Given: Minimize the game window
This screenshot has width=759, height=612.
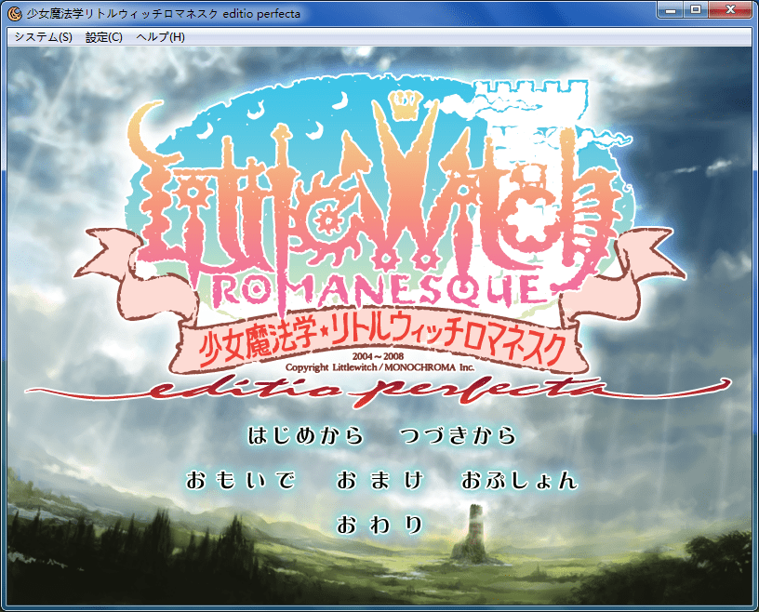Looking at the screenshot, I should pos(672,10).
